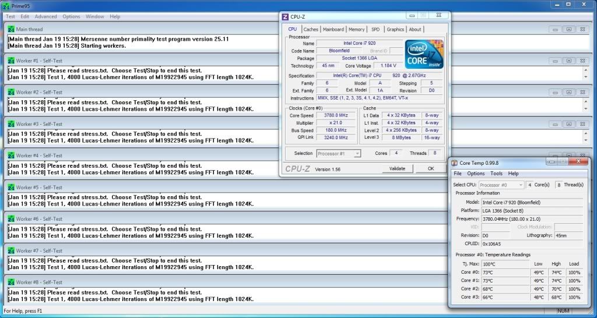Screen dimensions: 597x318
Task: Click the QPI Link value 3240.0 MHz
Action: (x=336, y=137)
